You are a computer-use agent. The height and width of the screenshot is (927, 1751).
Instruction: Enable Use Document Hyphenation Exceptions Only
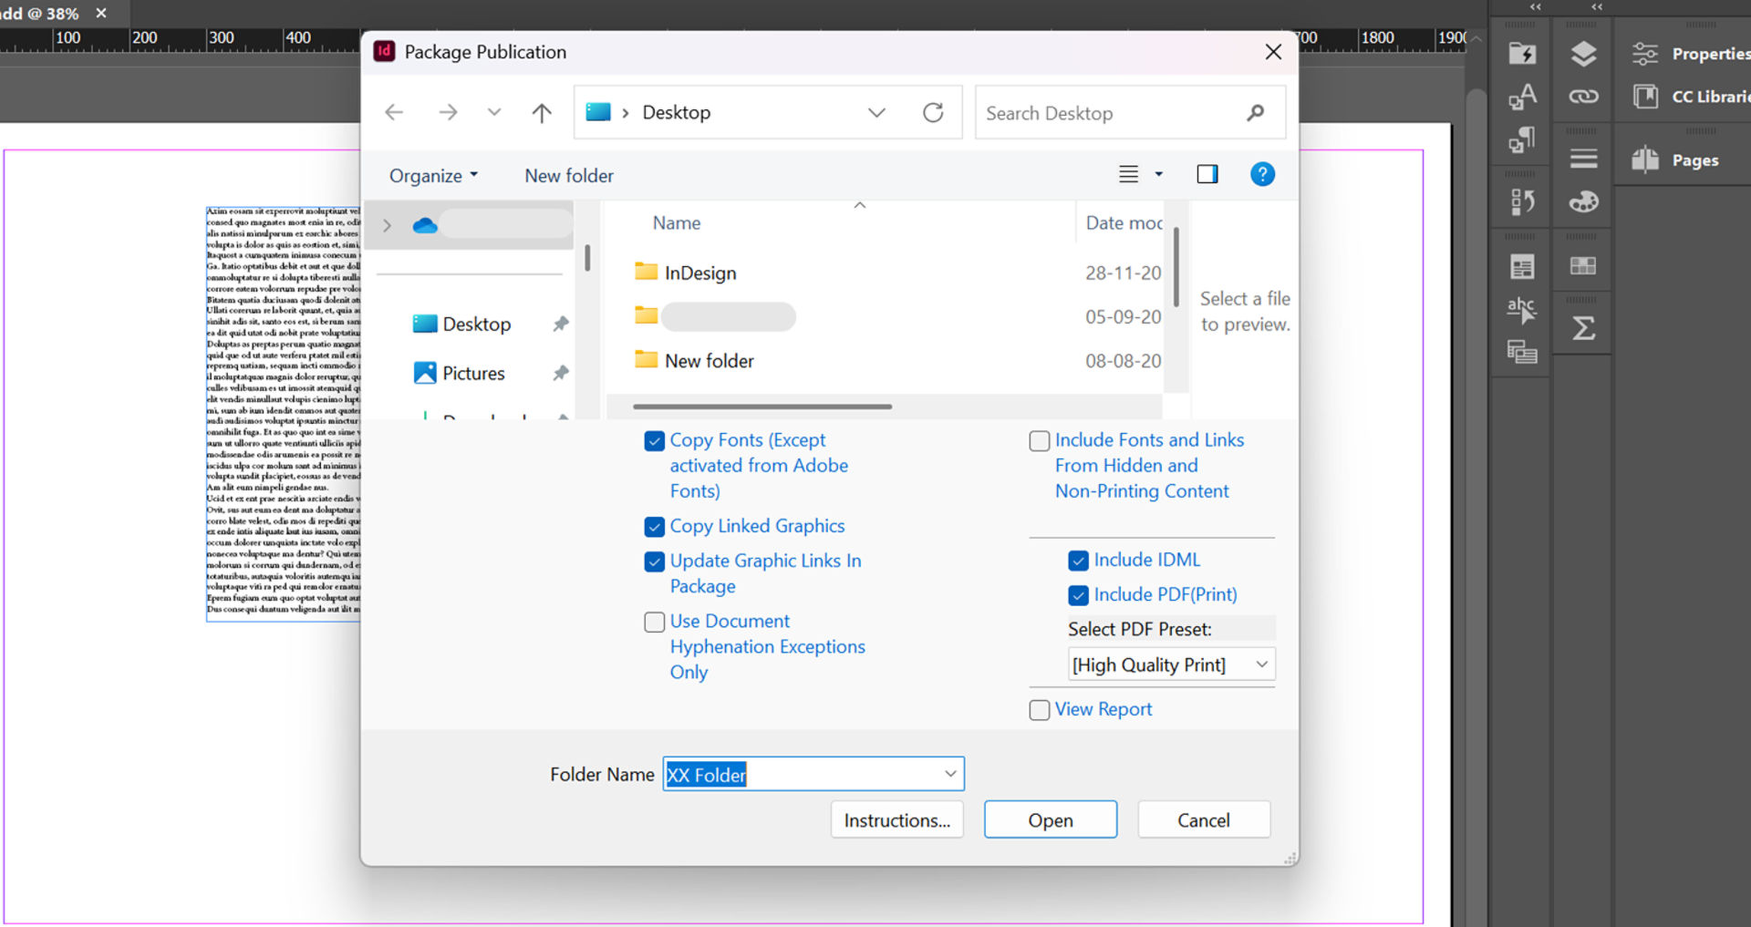654,622
